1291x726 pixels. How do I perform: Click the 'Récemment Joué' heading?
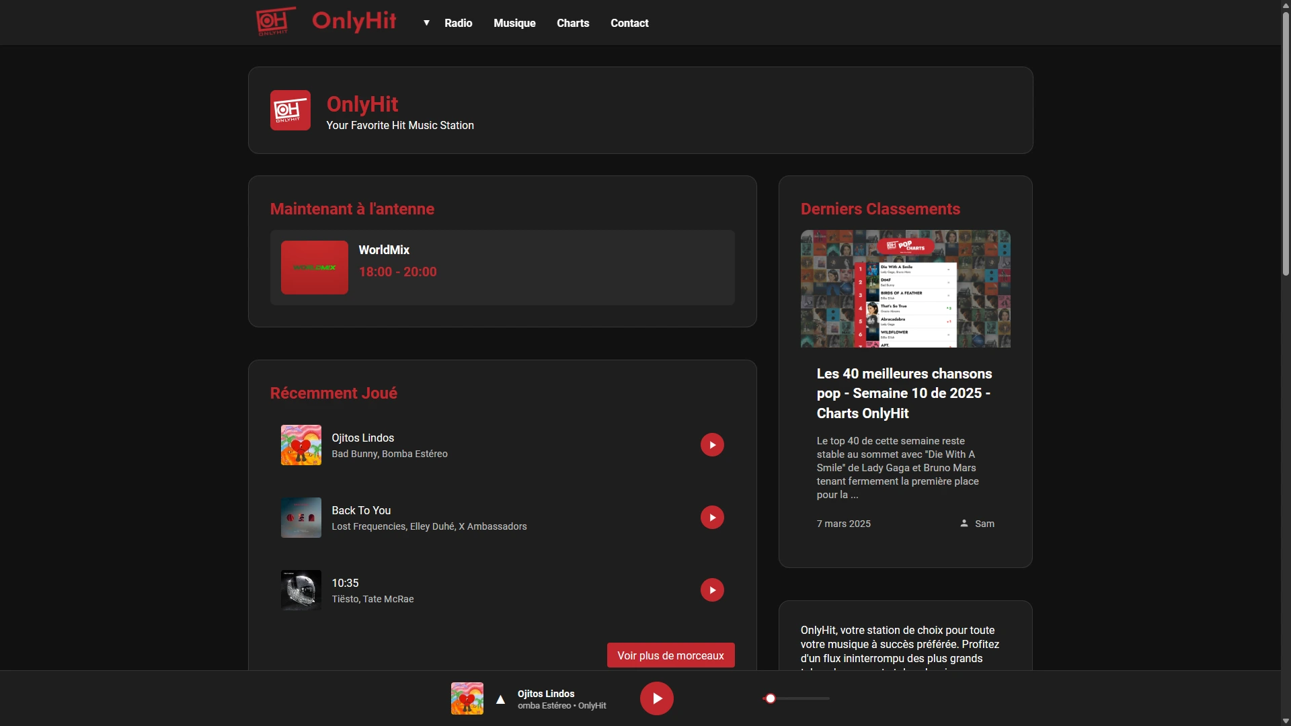(334, 393)
